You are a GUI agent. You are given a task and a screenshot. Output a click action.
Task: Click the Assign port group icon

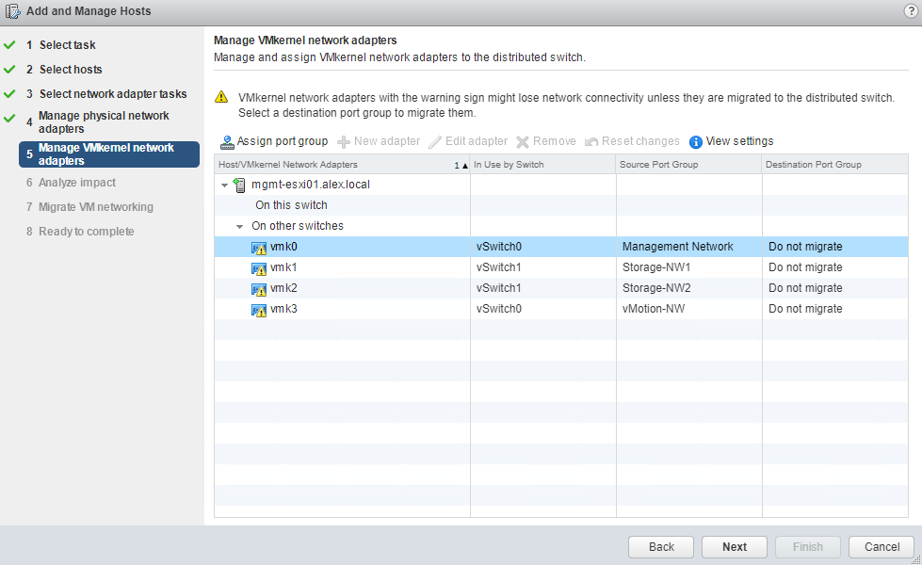tap(227, 142)
